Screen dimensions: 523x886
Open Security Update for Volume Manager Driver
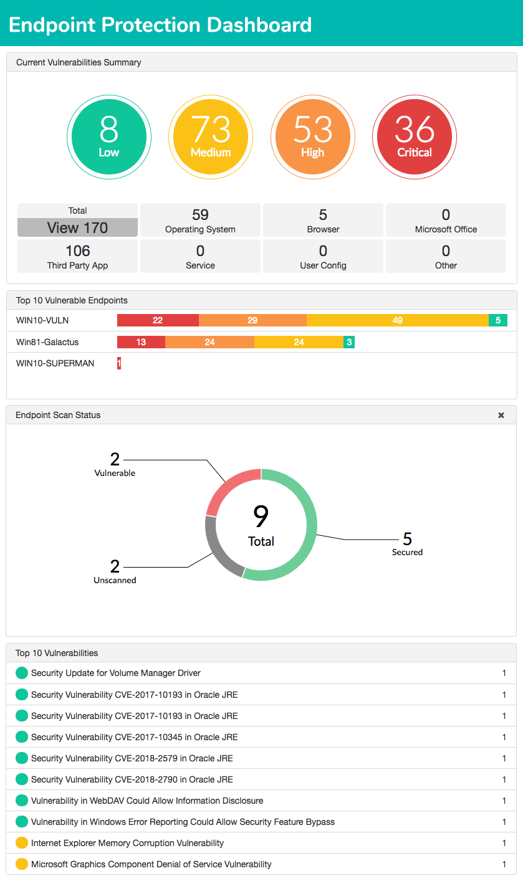(x=116, y=673)
